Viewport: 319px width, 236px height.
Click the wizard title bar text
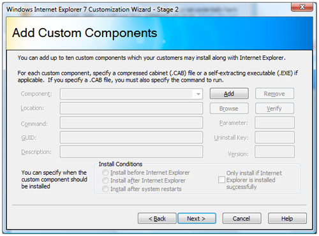(x=93, y=10)
